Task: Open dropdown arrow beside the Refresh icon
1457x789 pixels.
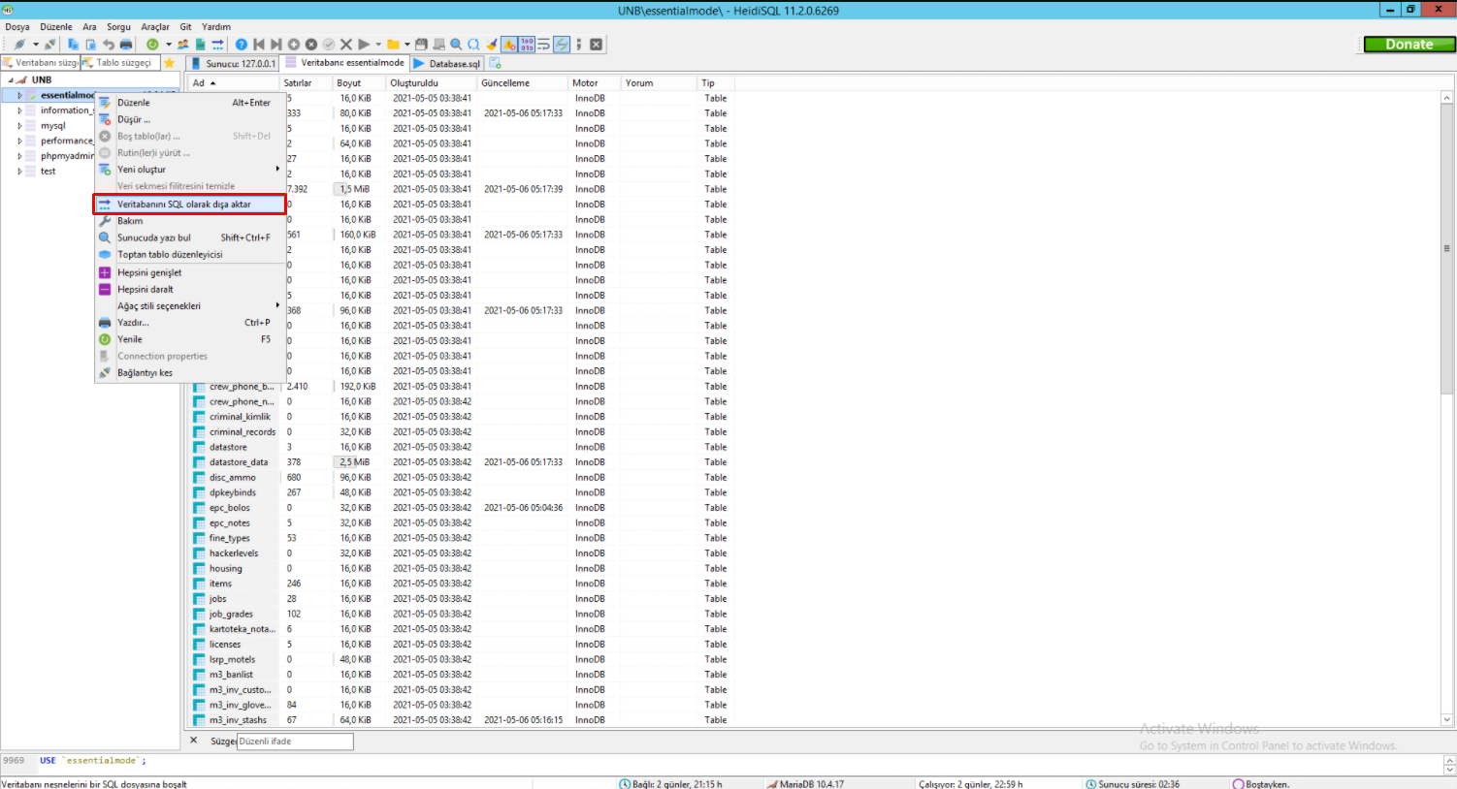Action: [x=169, y=45]
